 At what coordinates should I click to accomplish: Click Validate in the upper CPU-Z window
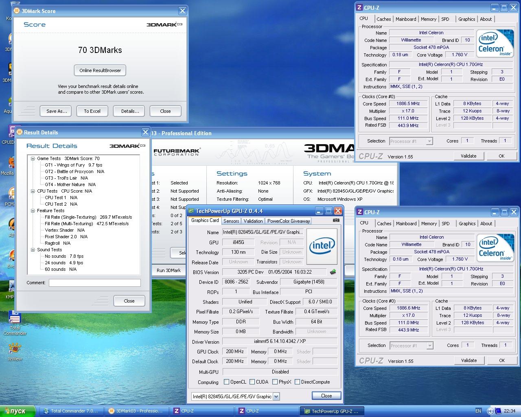pos(468,156)
